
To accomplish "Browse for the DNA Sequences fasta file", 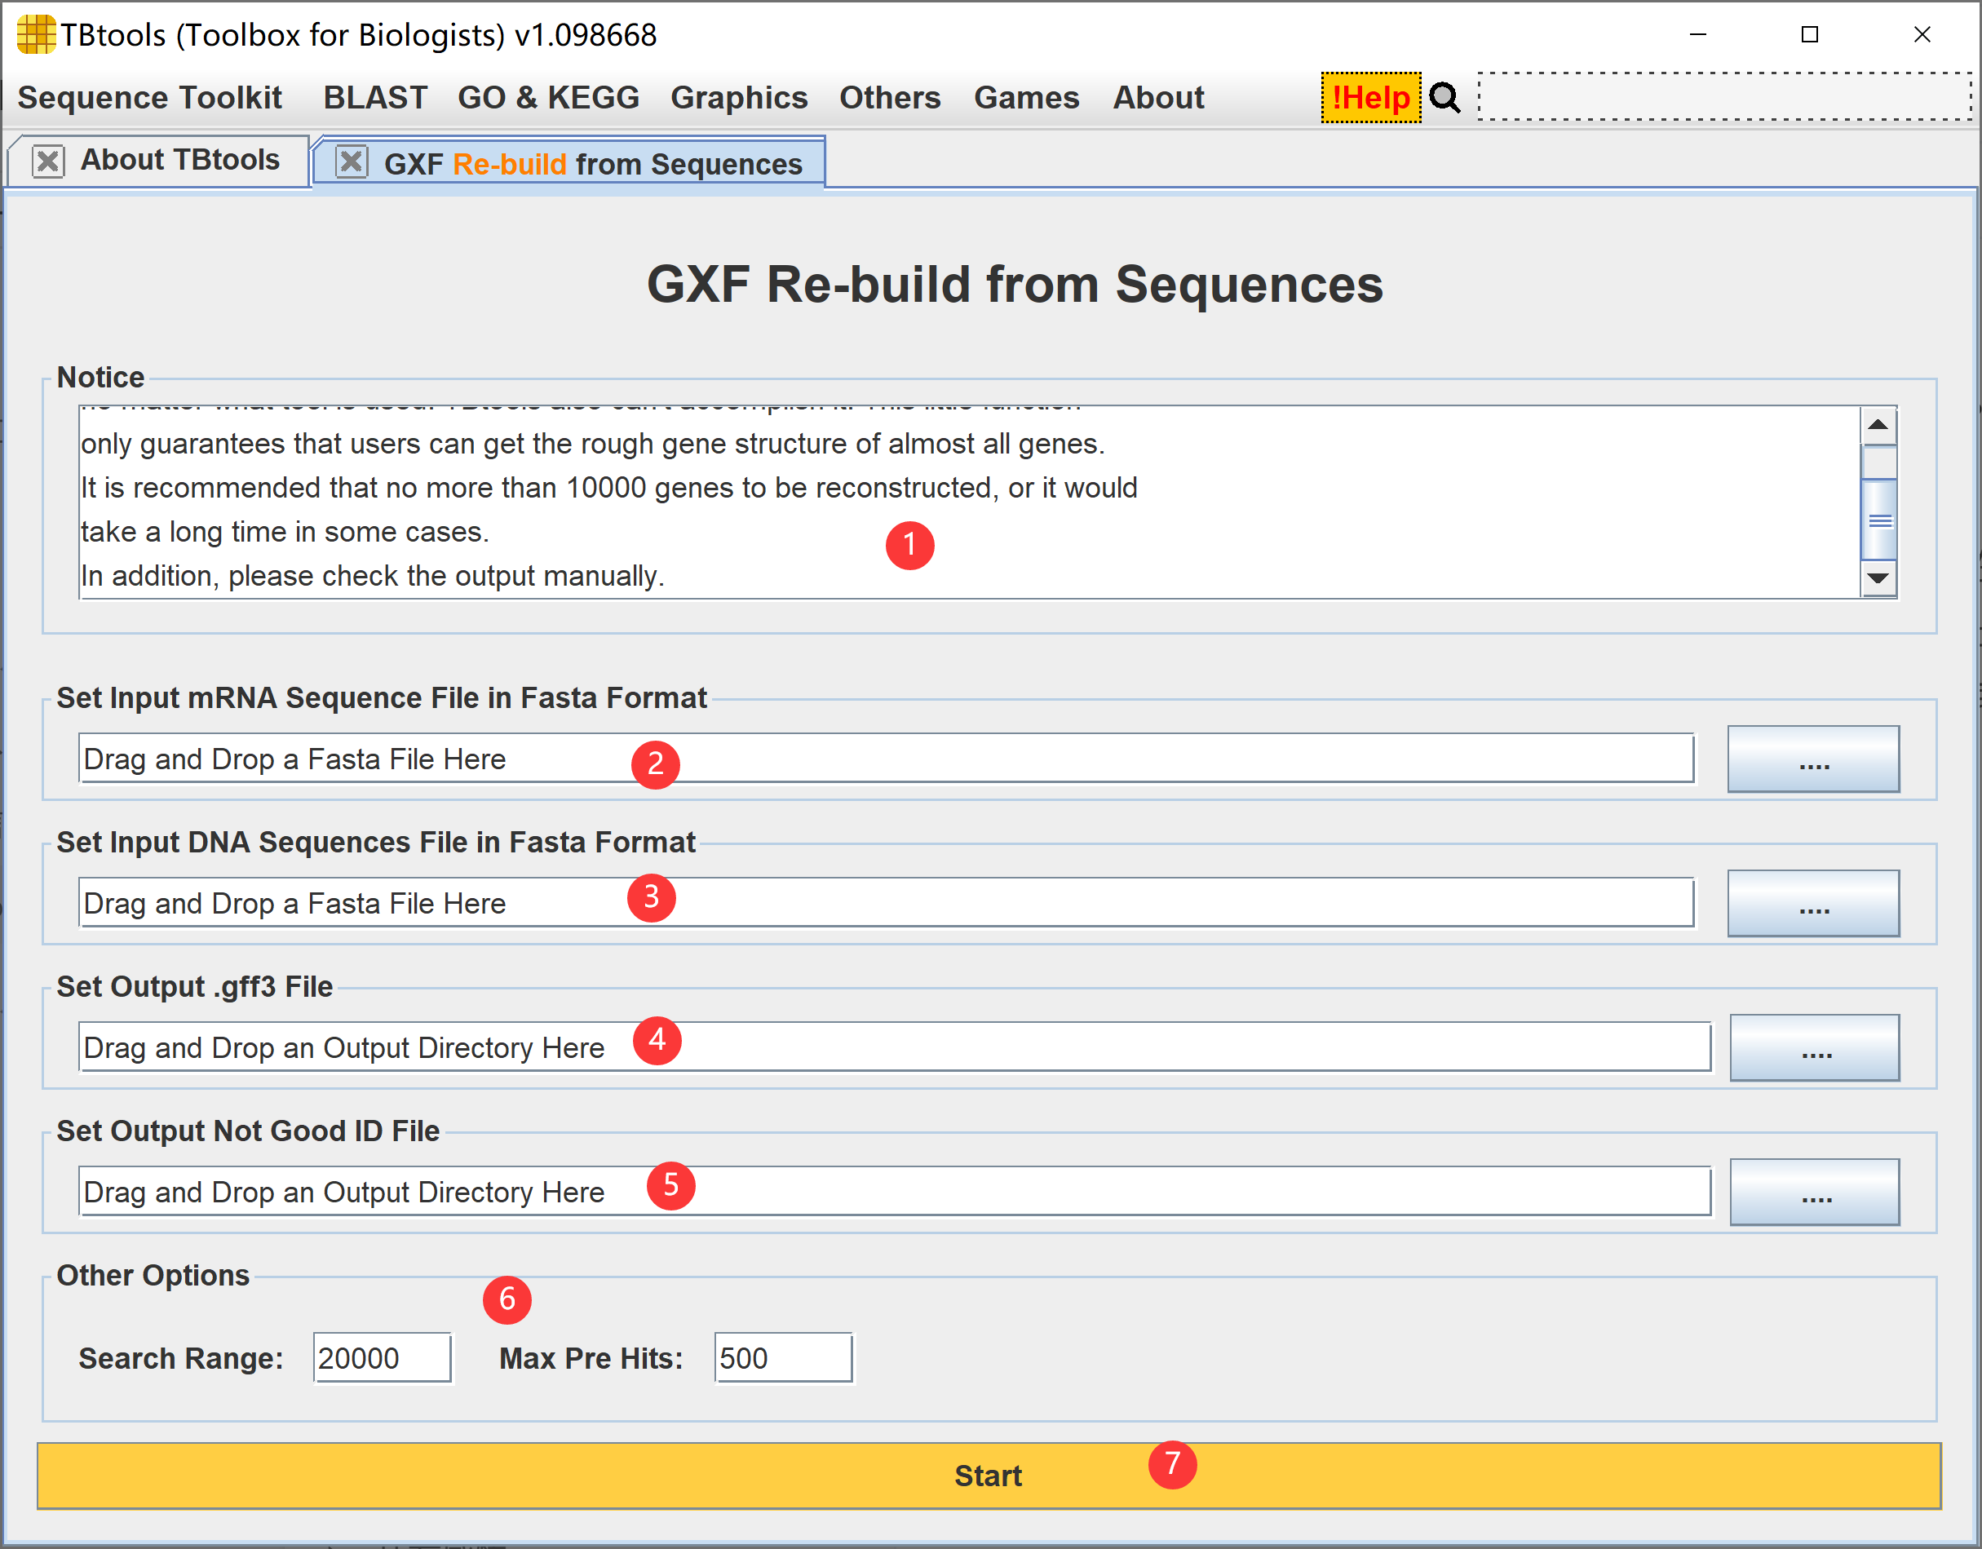I will click(x=1812, y=903).
